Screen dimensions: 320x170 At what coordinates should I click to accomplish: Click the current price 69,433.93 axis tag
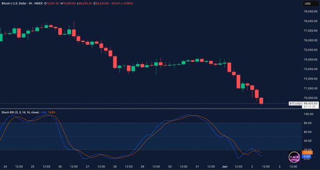(x=310, y=103)
